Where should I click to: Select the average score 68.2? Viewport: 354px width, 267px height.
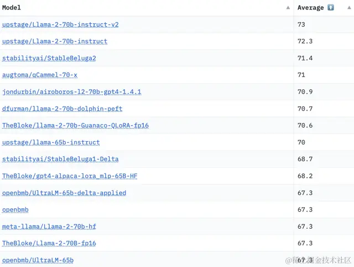point(305,176)
